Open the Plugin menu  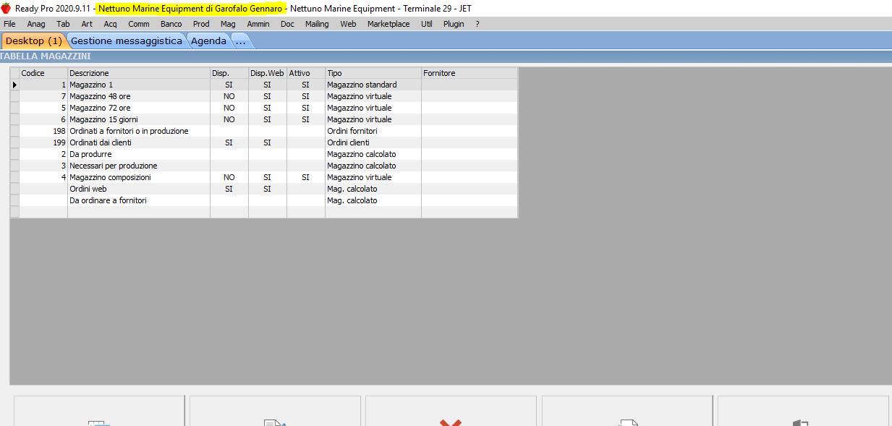[x=454, y=24]
